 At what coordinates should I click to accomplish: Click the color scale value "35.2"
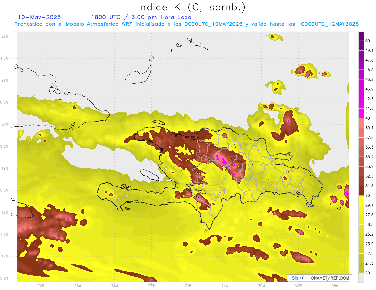click(x=369, y=157)
